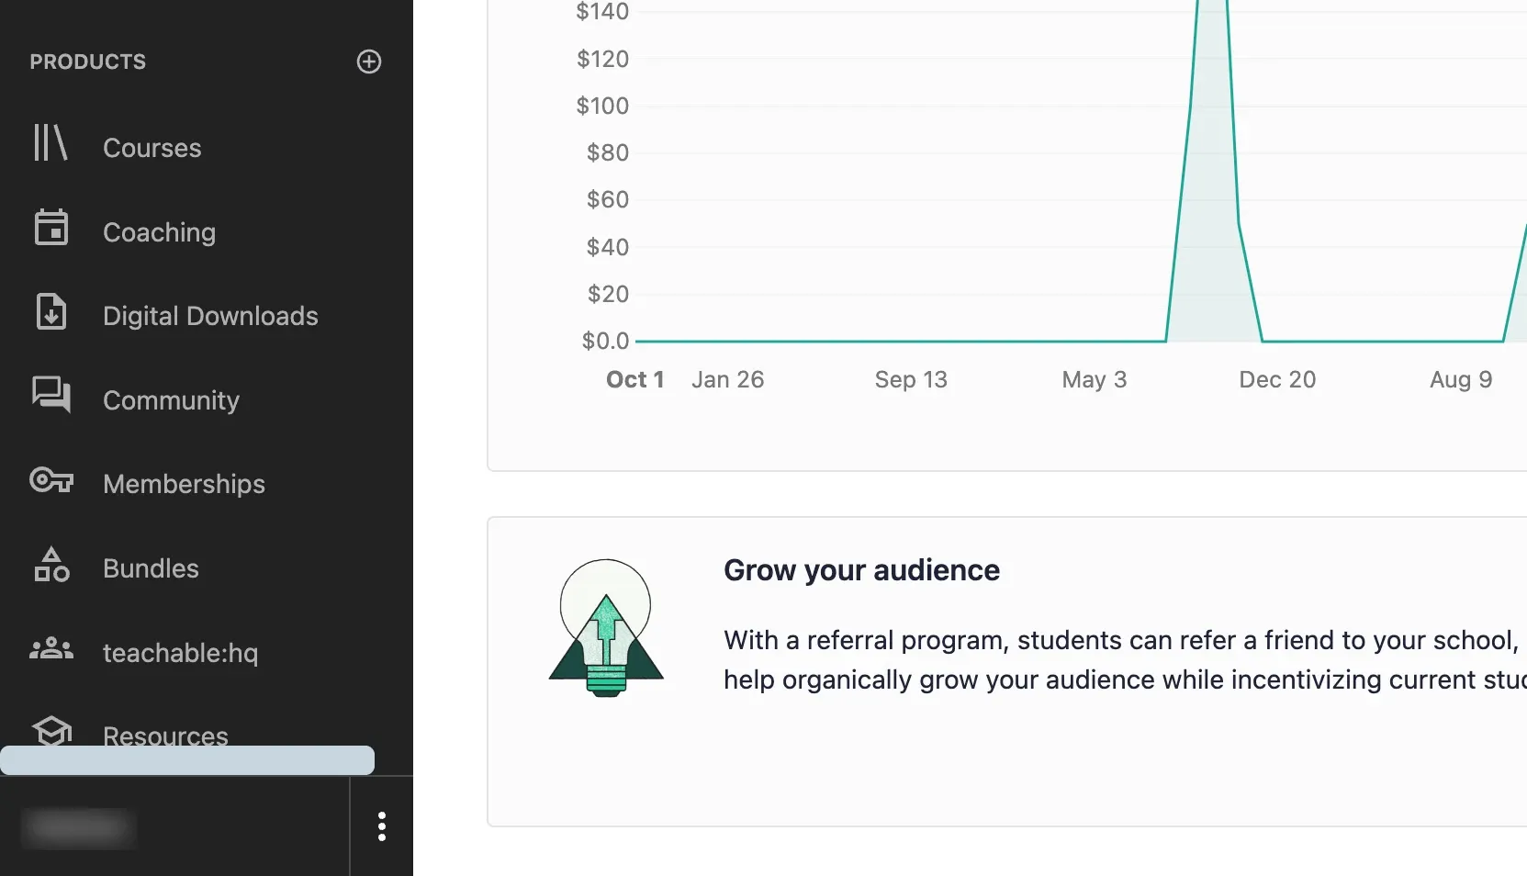The height and width of the screenshot is (876, 1527).
Task: Click the teachable:hq people icon
Action: pyautogui.click(x=51, y=649)
